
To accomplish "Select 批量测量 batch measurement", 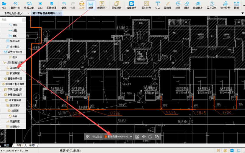I will (x=13, y=73).
